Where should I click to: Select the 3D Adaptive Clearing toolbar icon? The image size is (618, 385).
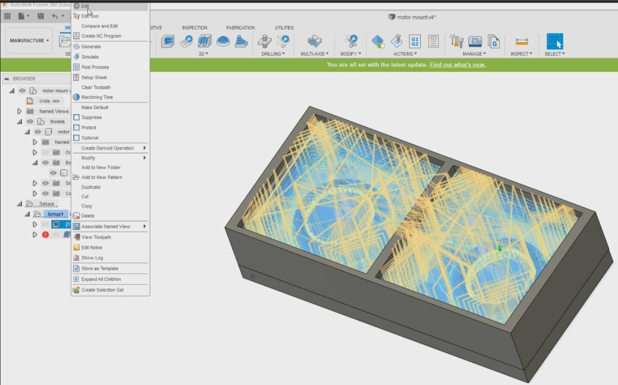[168, 41]
